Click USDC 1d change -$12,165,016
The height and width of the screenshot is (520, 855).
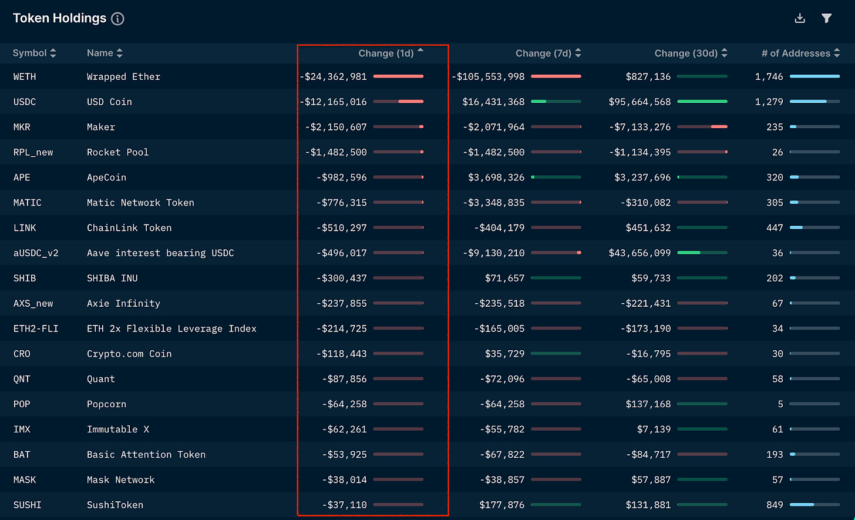(333, 102)
